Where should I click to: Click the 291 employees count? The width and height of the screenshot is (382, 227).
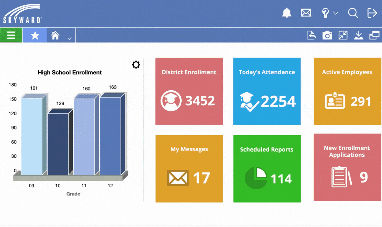(361, 102)
